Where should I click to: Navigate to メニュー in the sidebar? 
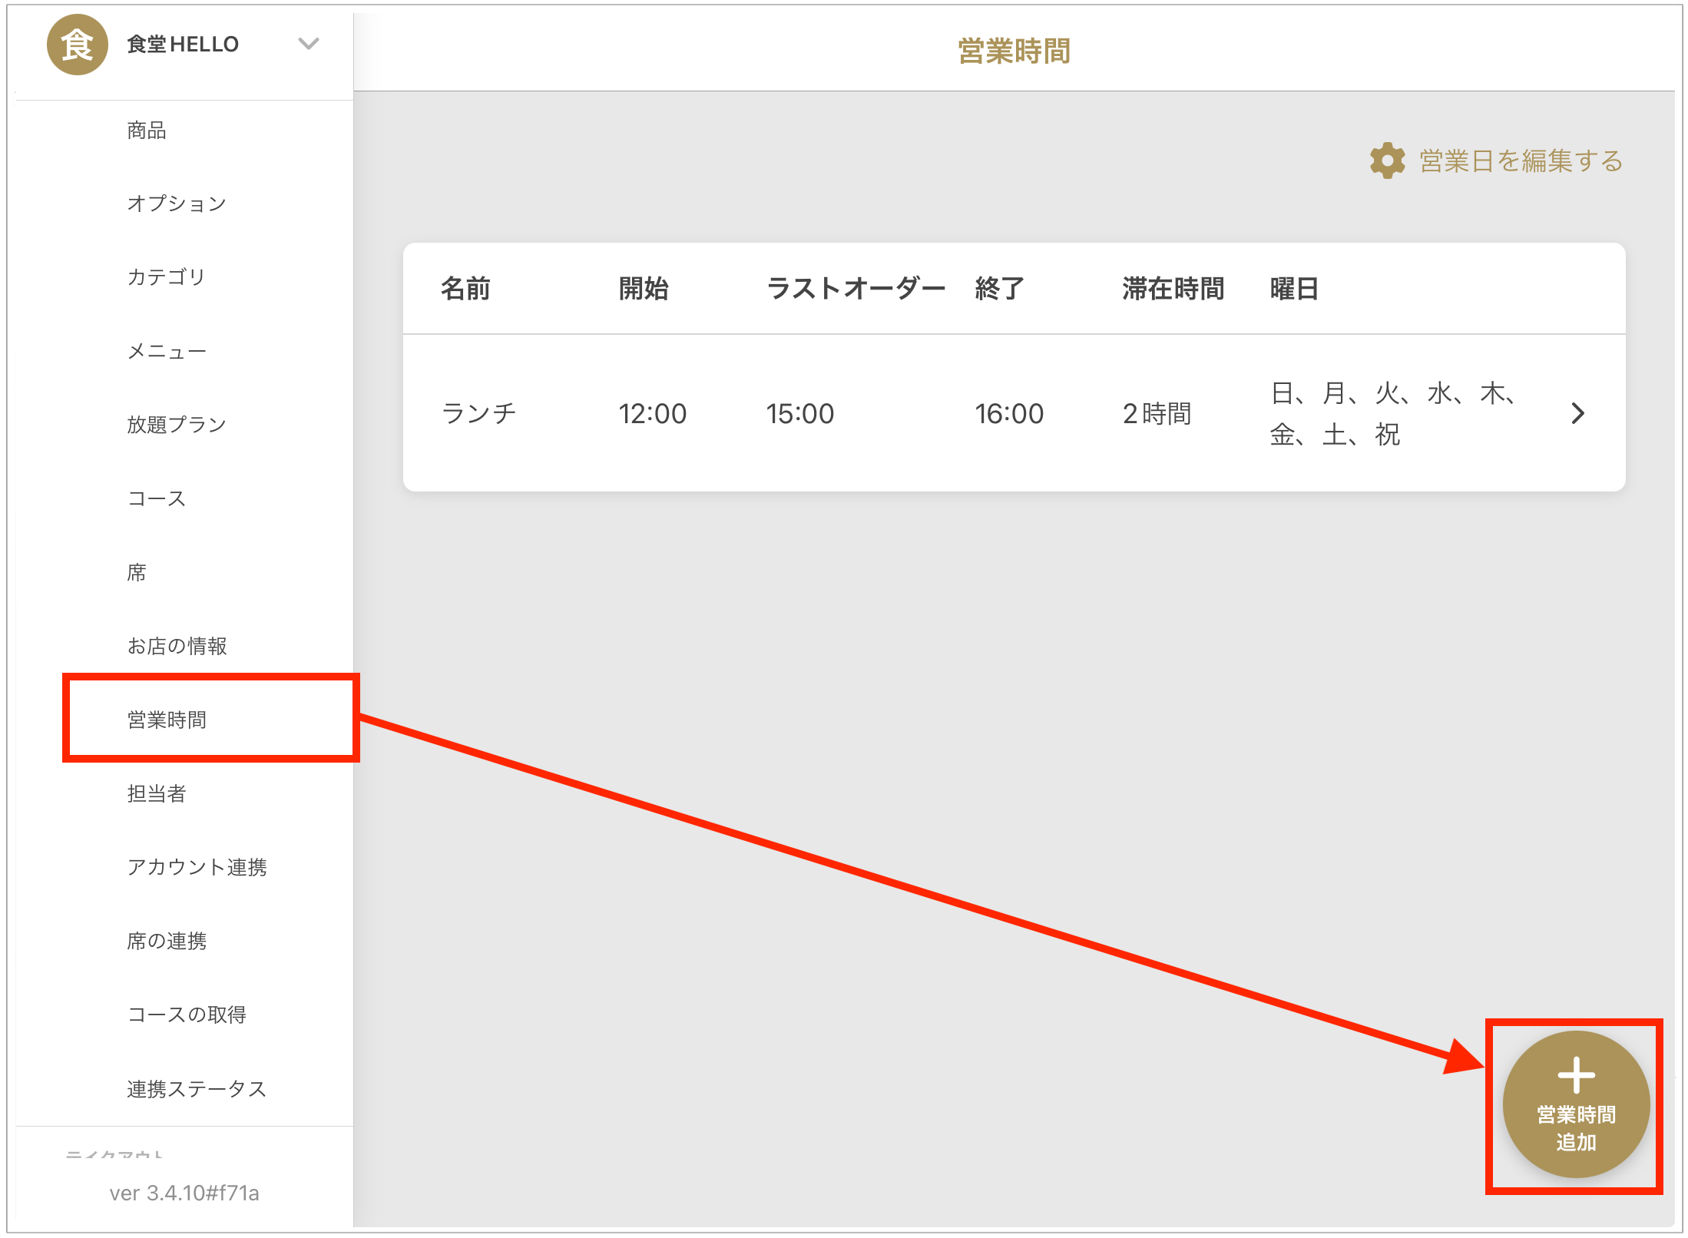pos(167,351)
